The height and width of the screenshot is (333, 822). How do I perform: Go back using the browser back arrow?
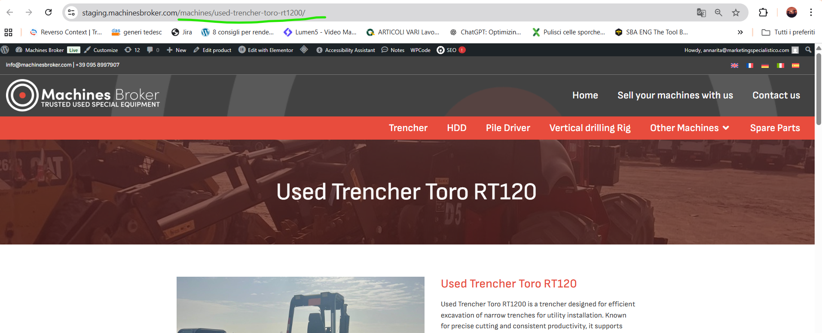pos(10,12)
